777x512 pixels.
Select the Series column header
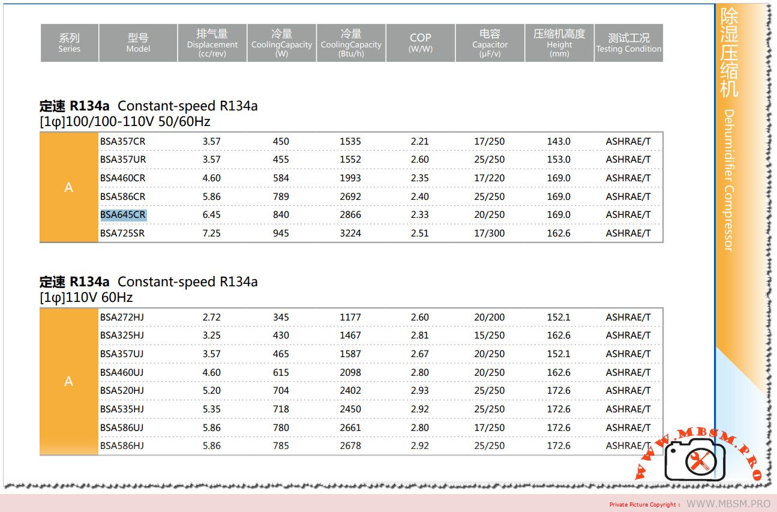(x=69, y=43)
